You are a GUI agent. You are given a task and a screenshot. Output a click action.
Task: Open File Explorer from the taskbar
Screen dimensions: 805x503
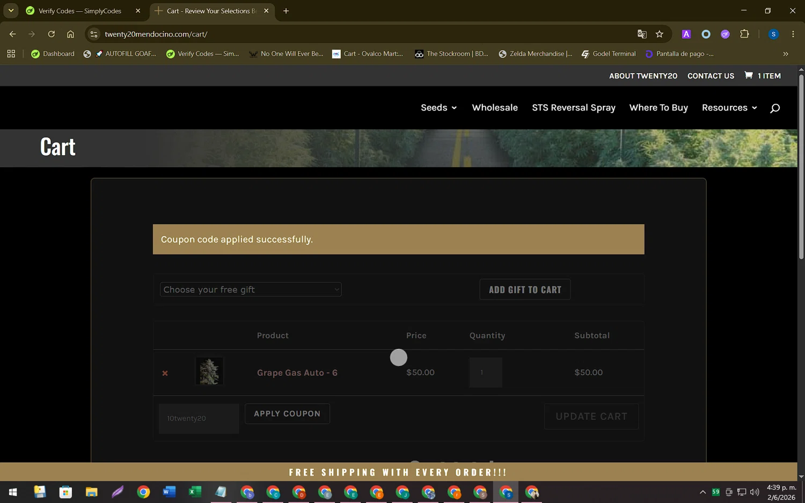coord(91,492)
